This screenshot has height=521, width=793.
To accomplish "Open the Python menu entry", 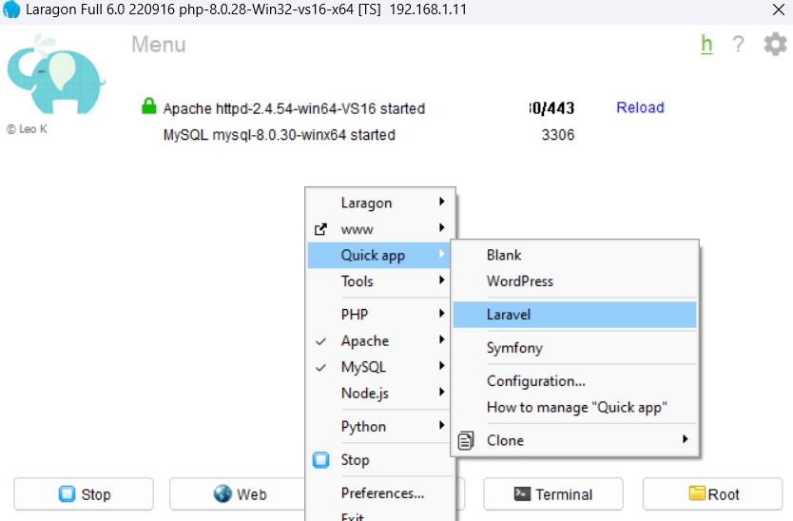I will pos(380,427).
